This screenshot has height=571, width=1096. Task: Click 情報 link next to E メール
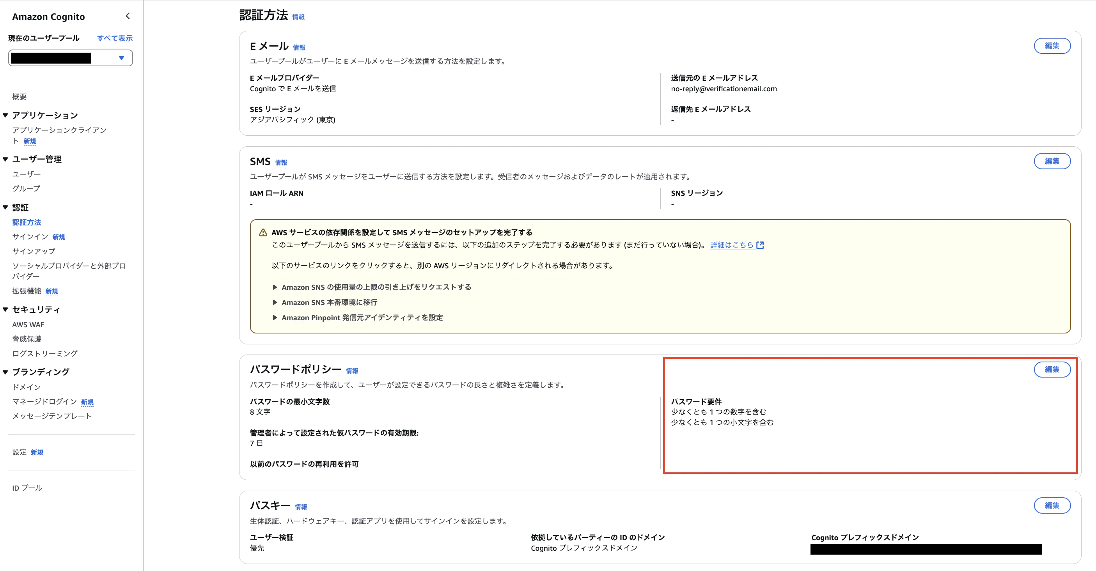(299, 48)
